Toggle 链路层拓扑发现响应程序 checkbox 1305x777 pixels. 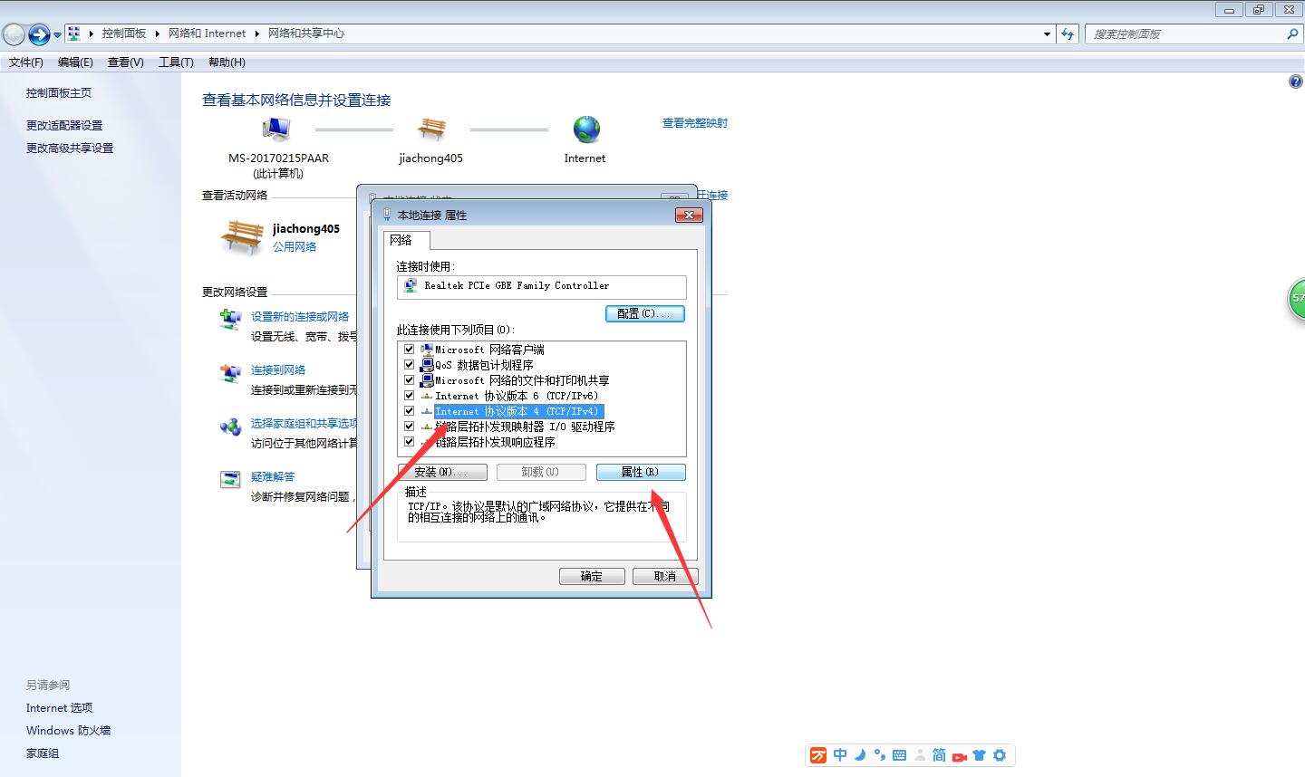click(x=409, y=442)
